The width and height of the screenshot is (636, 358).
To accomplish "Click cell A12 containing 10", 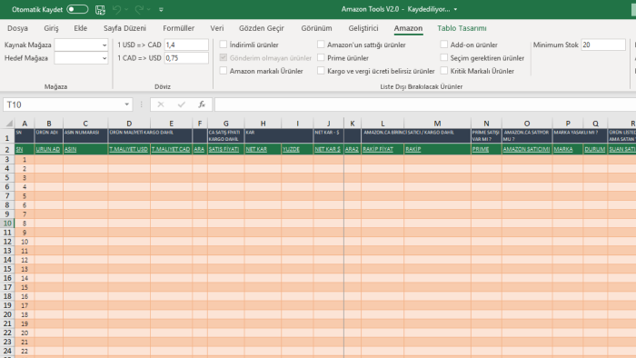I will coord(25,242).
